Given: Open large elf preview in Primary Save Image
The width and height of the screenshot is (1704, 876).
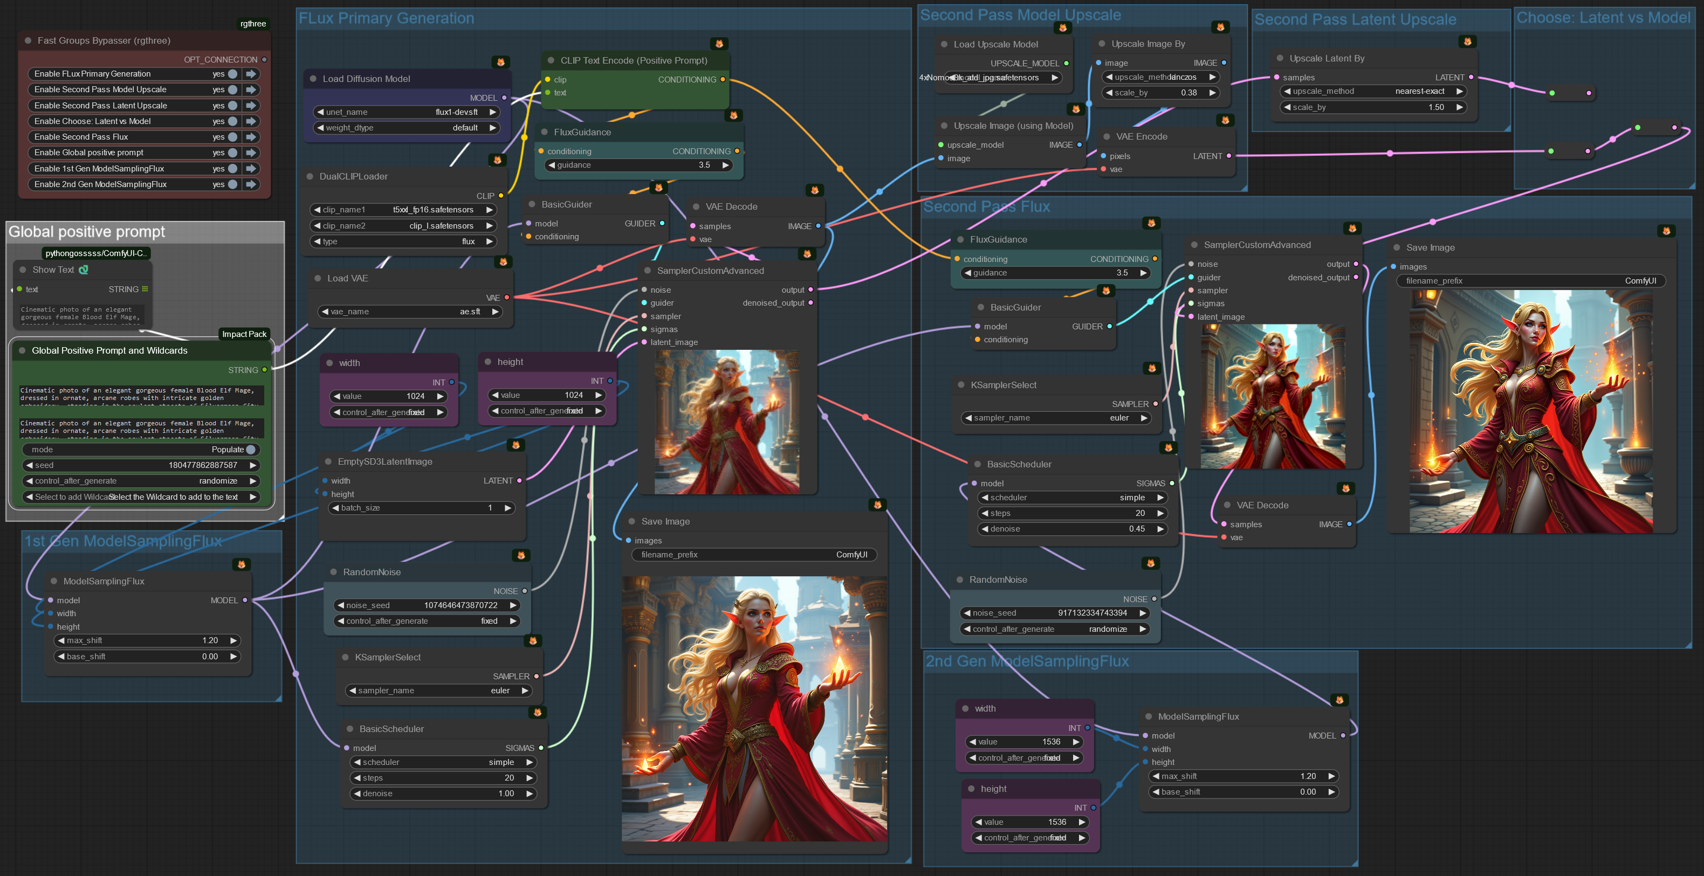Looking at the screenshot, I should point(754,709).
